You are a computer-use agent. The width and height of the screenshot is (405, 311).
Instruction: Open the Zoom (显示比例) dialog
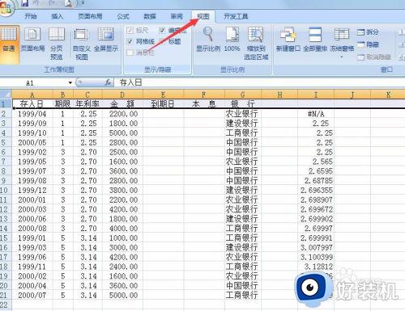point(208,40)
